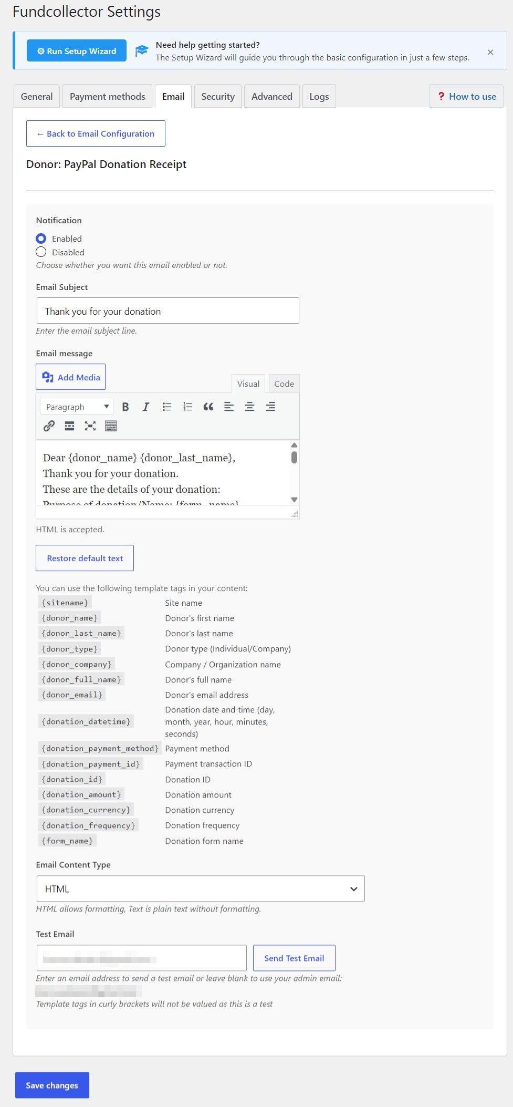Viewport: 513px width, 1107px height.
Task: Click the {donor_name} template tag
Action: (x=70, y=618)
